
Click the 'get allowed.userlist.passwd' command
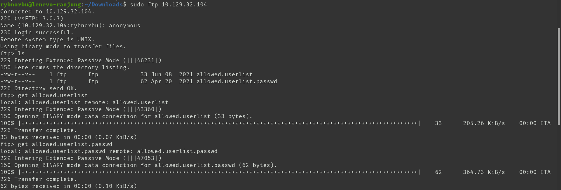(65, 144)
